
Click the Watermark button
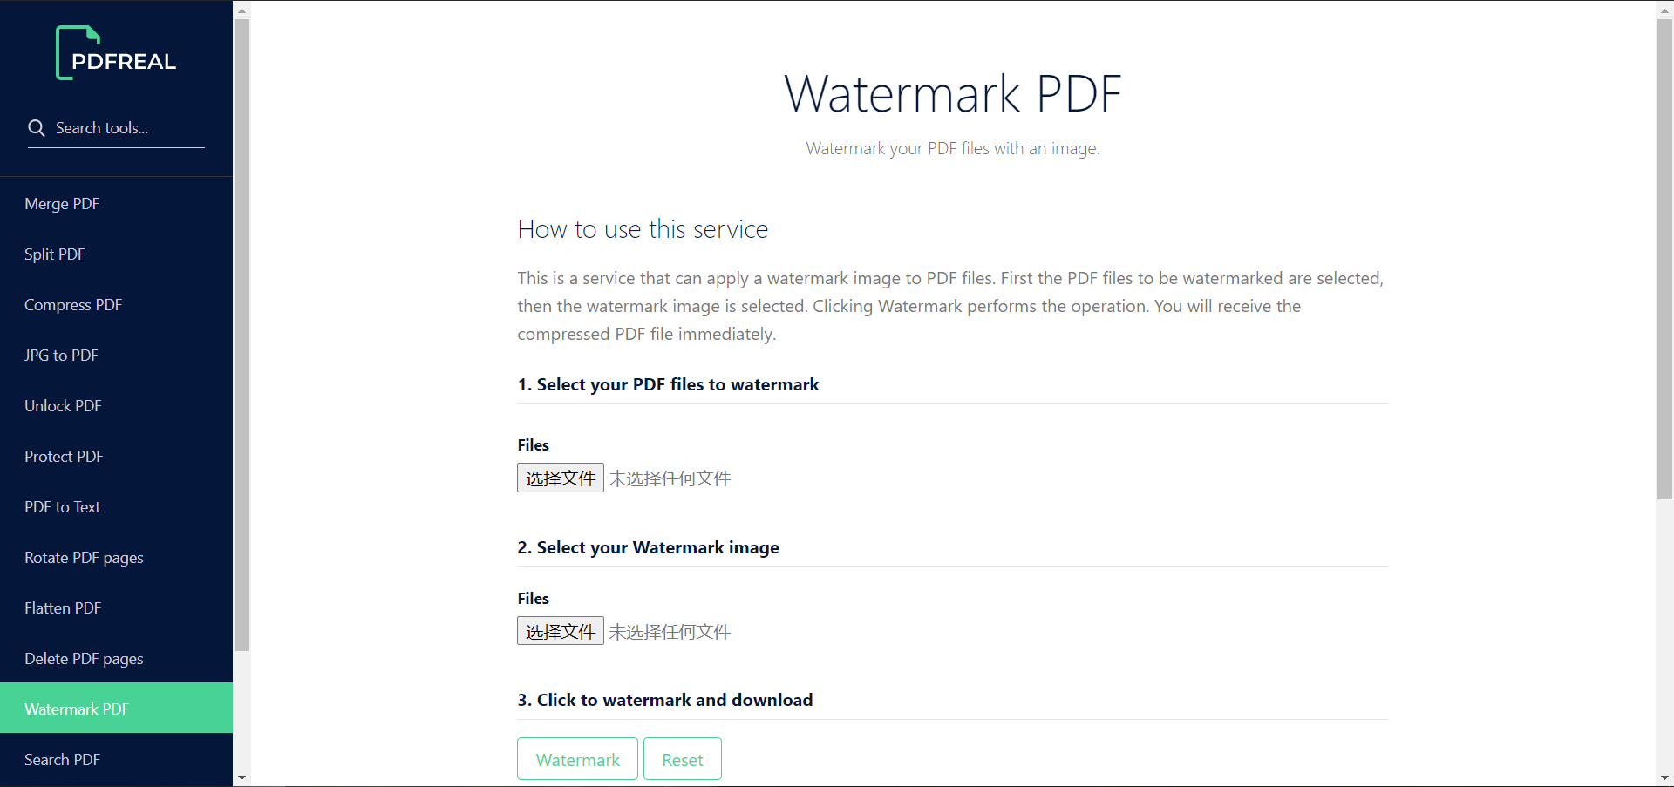577,759
